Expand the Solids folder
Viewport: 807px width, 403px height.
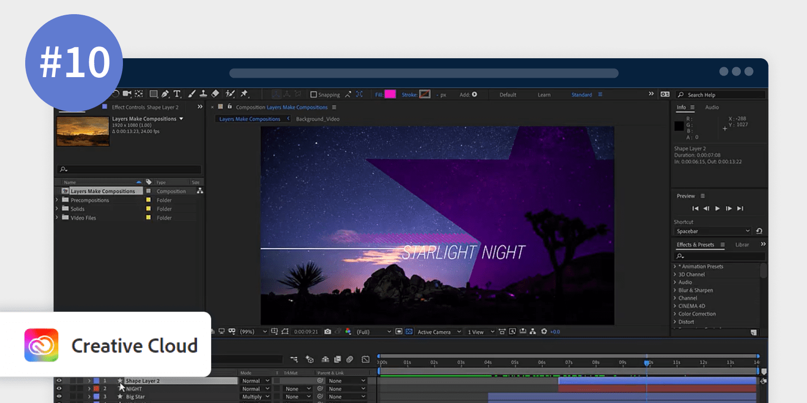click(x=57, y=209)
